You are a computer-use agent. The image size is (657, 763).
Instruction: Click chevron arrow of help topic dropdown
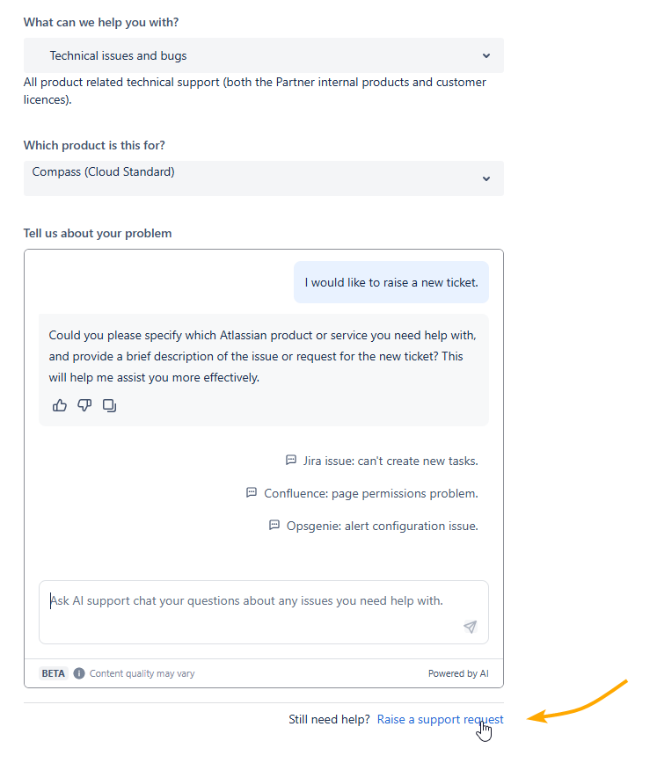(486, 55)
